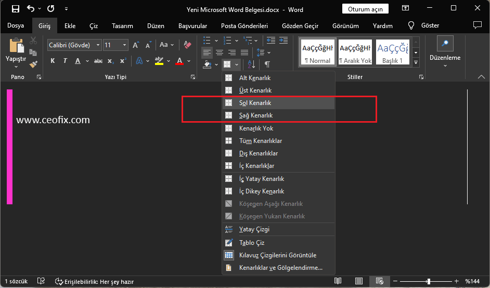Toggle strikethrough abc formatting

[98, 61]
